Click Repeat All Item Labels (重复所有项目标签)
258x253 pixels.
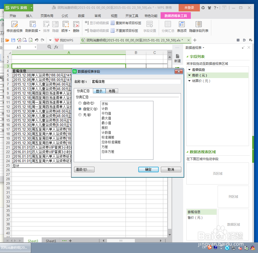(x=126, y=23)
